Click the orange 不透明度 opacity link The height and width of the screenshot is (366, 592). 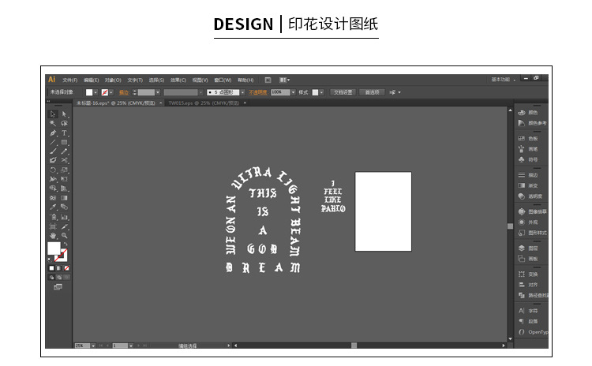258,92
